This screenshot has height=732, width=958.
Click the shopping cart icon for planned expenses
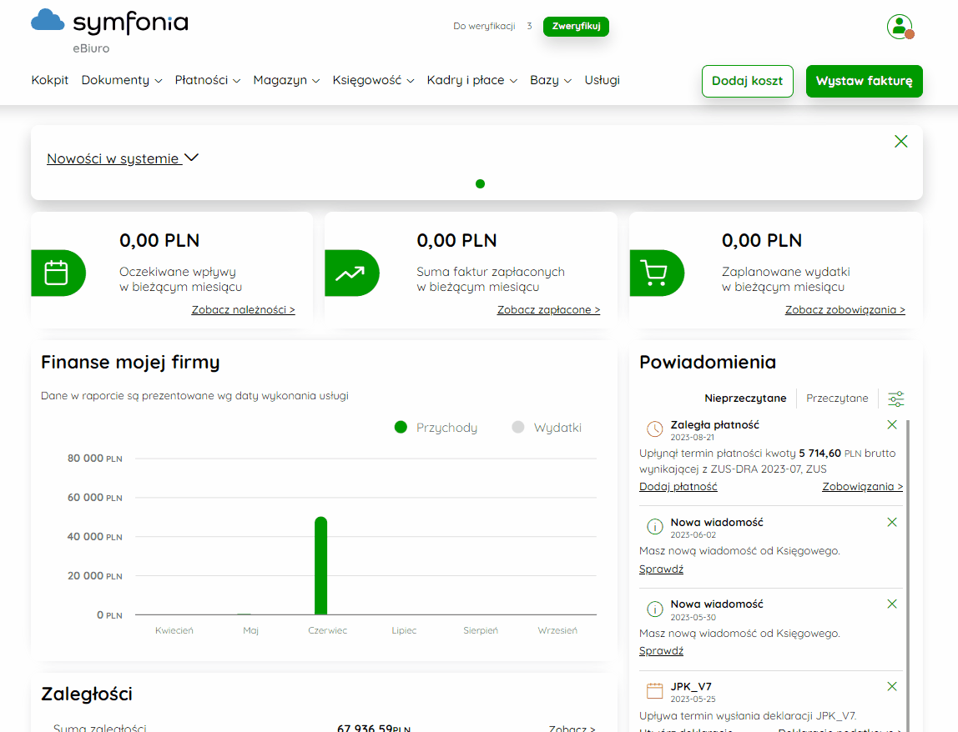click(x=653, y=273)
